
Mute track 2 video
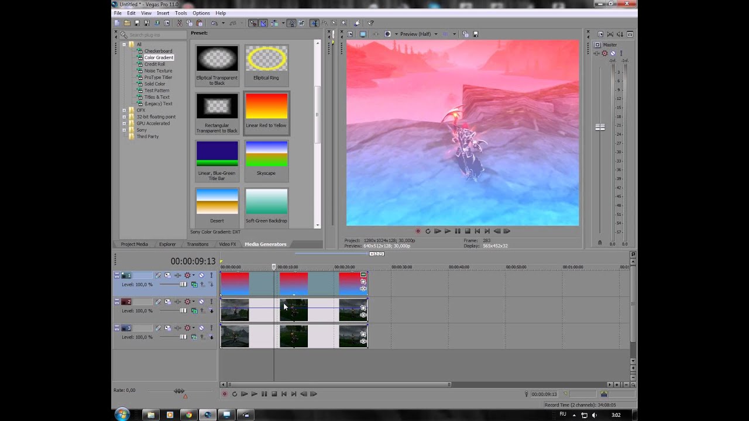[x=201, y=302]
